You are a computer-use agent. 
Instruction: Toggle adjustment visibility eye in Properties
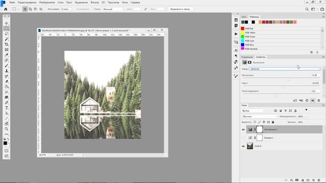pos(313,101)
